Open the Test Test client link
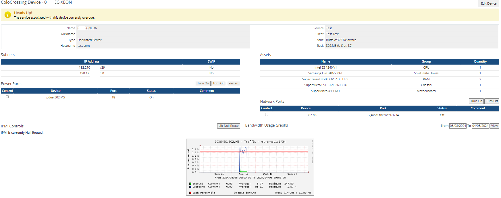 coord(332,34)
